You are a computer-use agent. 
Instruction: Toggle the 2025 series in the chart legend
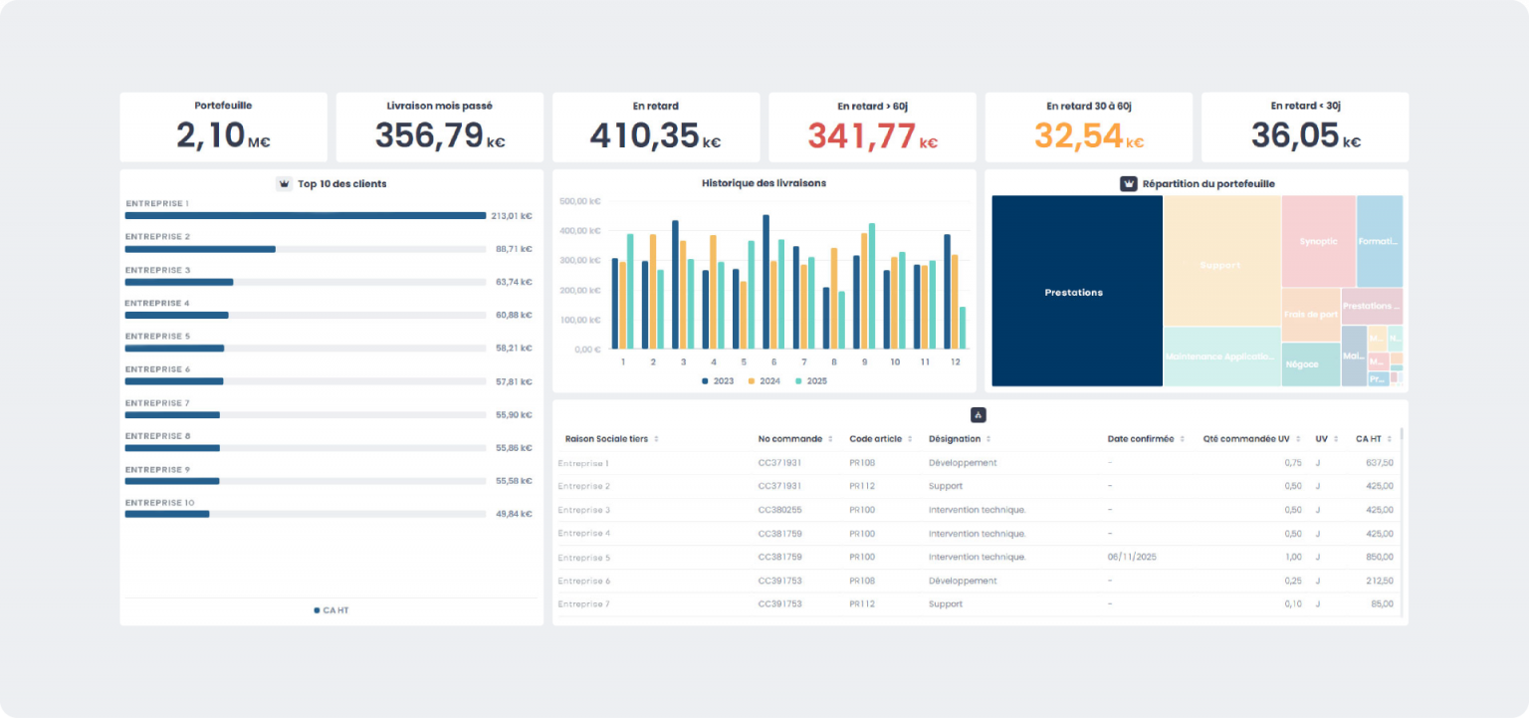(x=810, y=381)
